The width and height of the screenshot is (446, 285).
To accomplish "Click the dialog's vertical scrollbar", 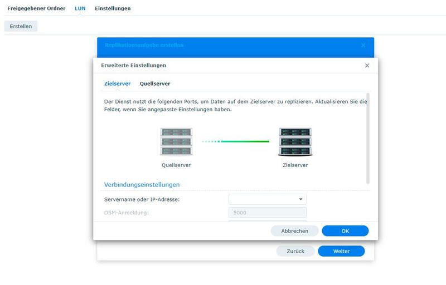I will pos(368,138).
